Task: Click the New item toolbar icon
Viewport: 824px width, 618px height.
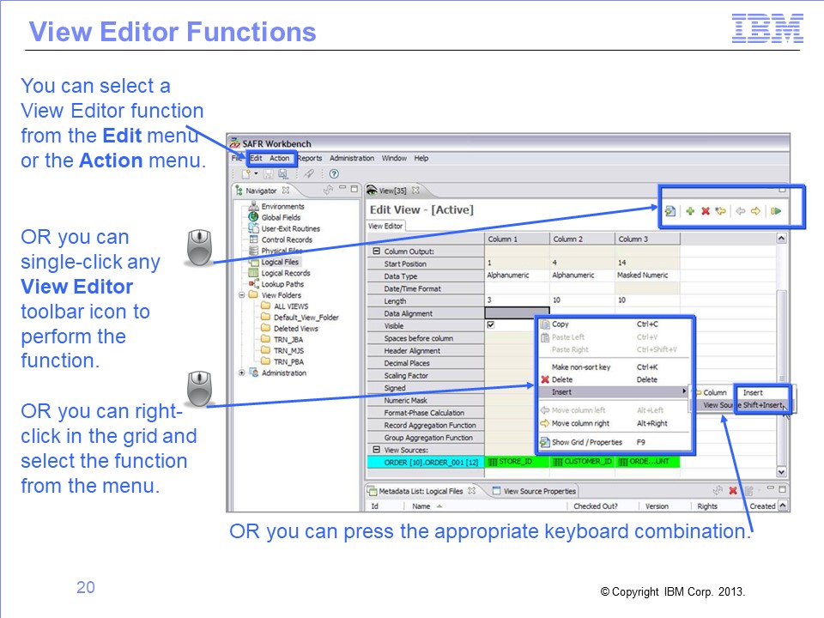Action: pos(245,174)
